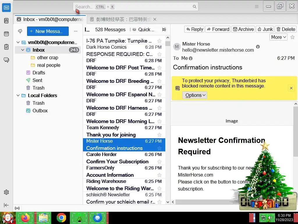Reply to the message
The image size is (298, 224).
coord(194,29)
